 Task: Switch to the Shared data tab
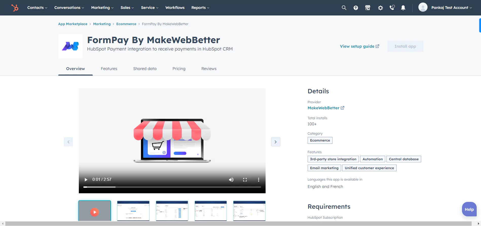[145, 69]
